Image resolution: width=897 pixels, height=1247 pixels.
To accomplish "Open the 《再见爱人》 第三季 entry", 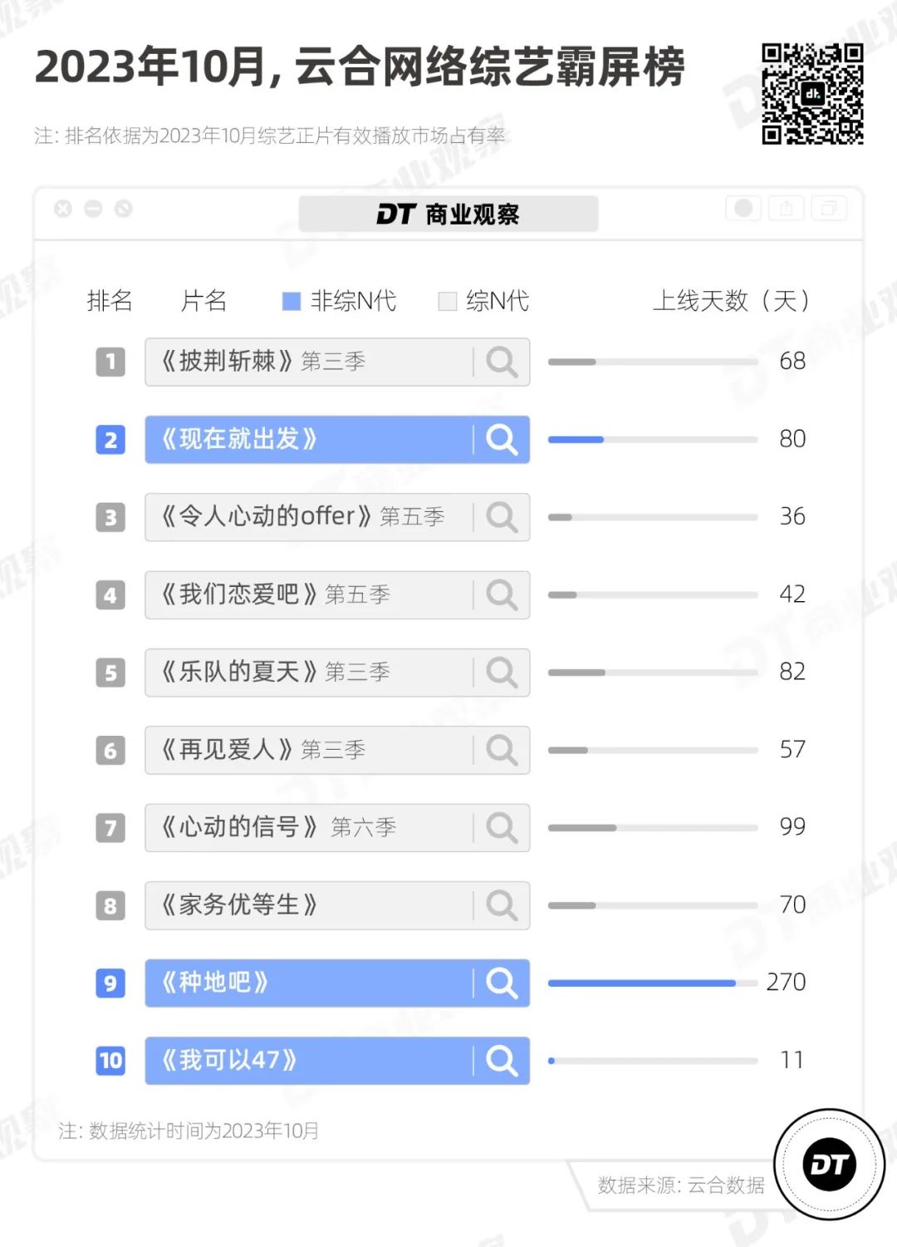I will [x=307, y=750].
